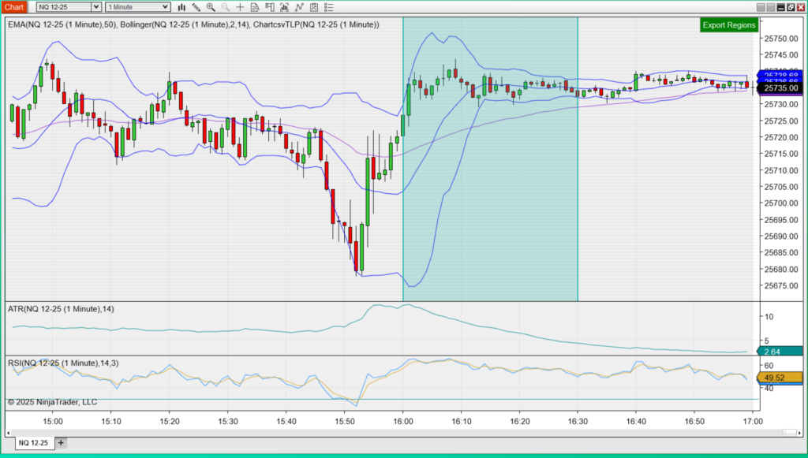Open the Data Series icon

(x=284, y=7)
